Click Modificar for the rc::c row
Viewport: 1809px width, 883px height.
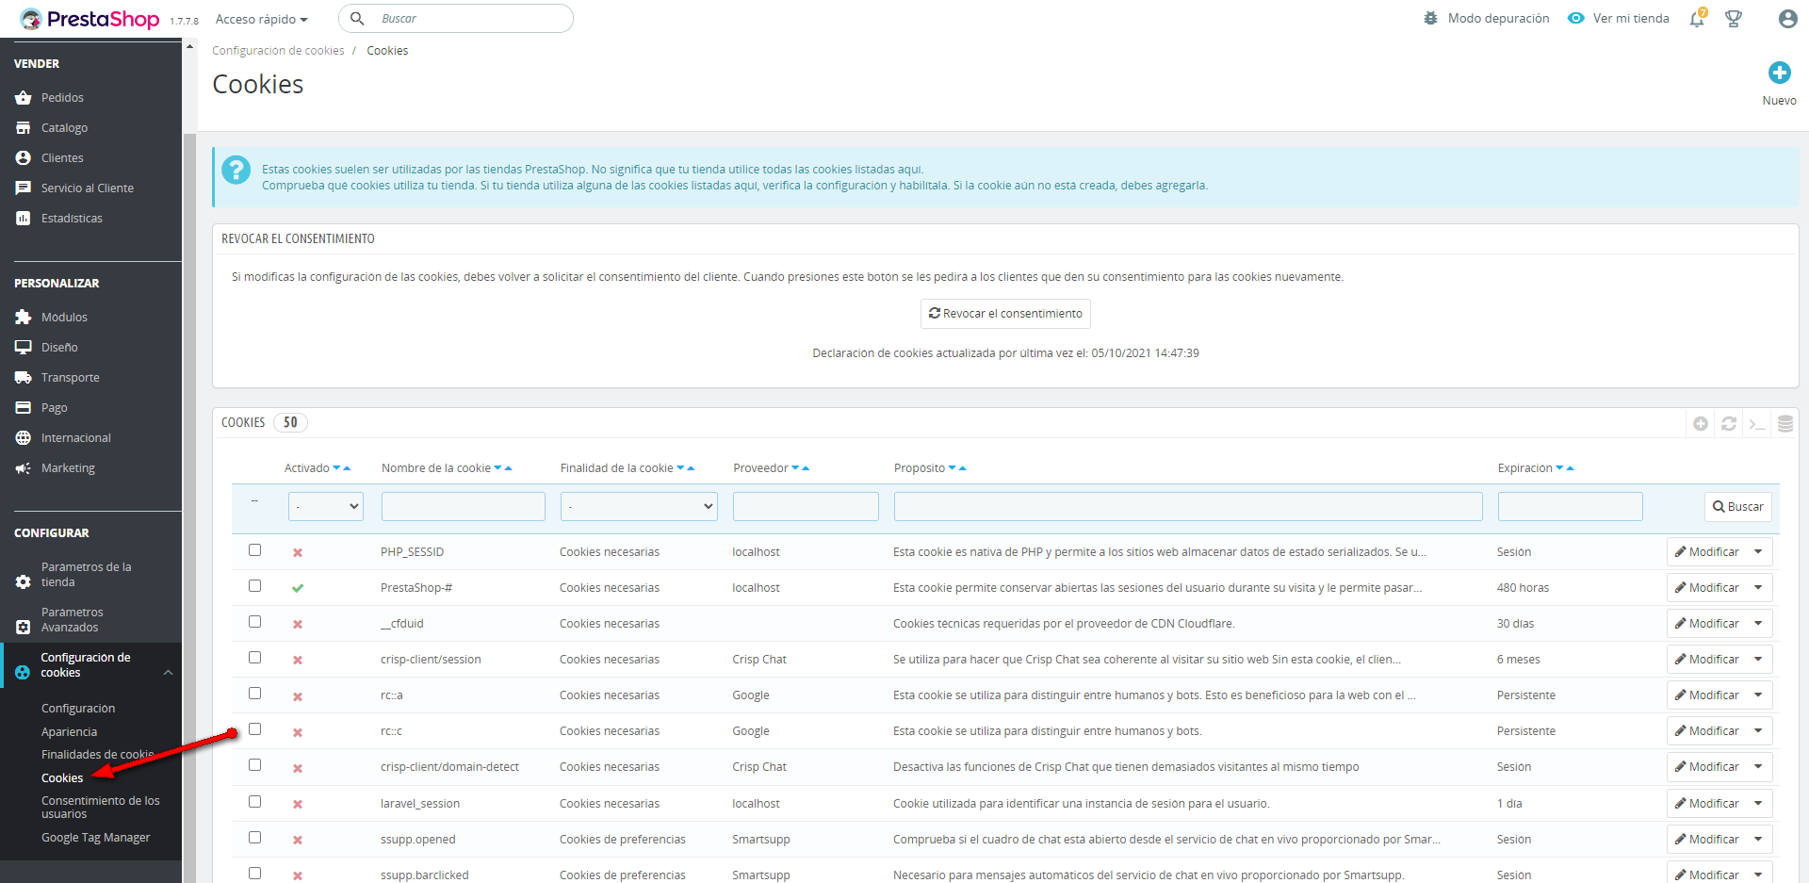tap(1707, 731)
